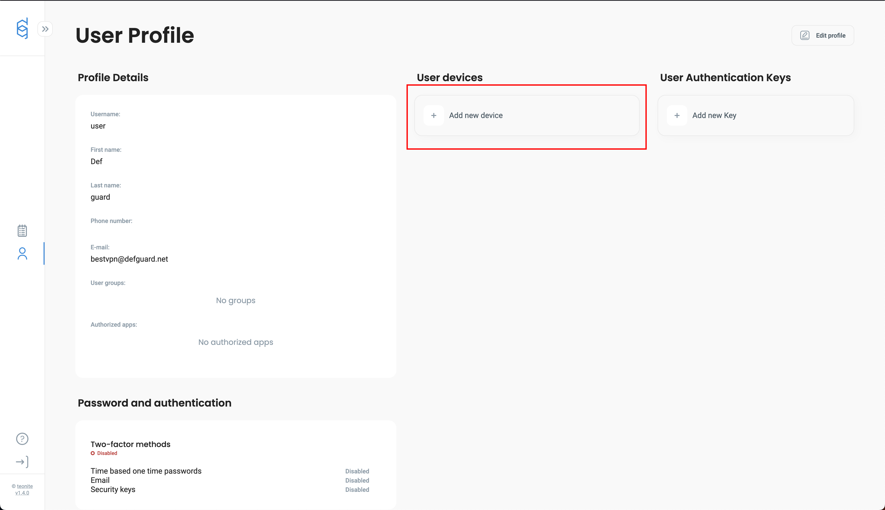Click the Security keys Disabled status
885x510 pixels.
357,490
